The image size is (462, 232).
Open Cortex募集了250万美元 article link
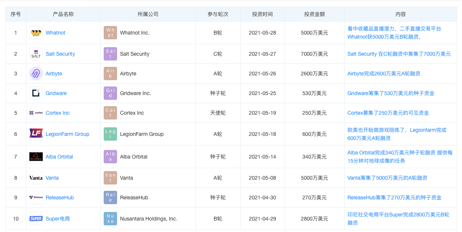coord(388,113)
